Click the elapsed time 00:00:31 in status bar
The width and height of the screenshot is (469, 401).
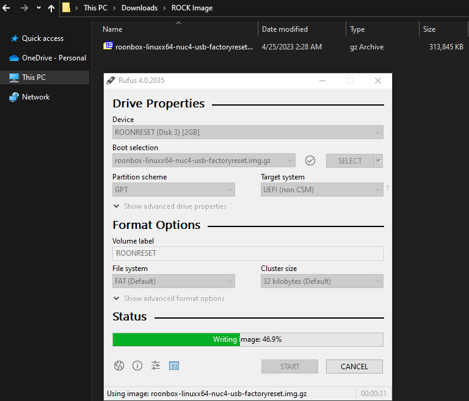[x=373, y=394]
